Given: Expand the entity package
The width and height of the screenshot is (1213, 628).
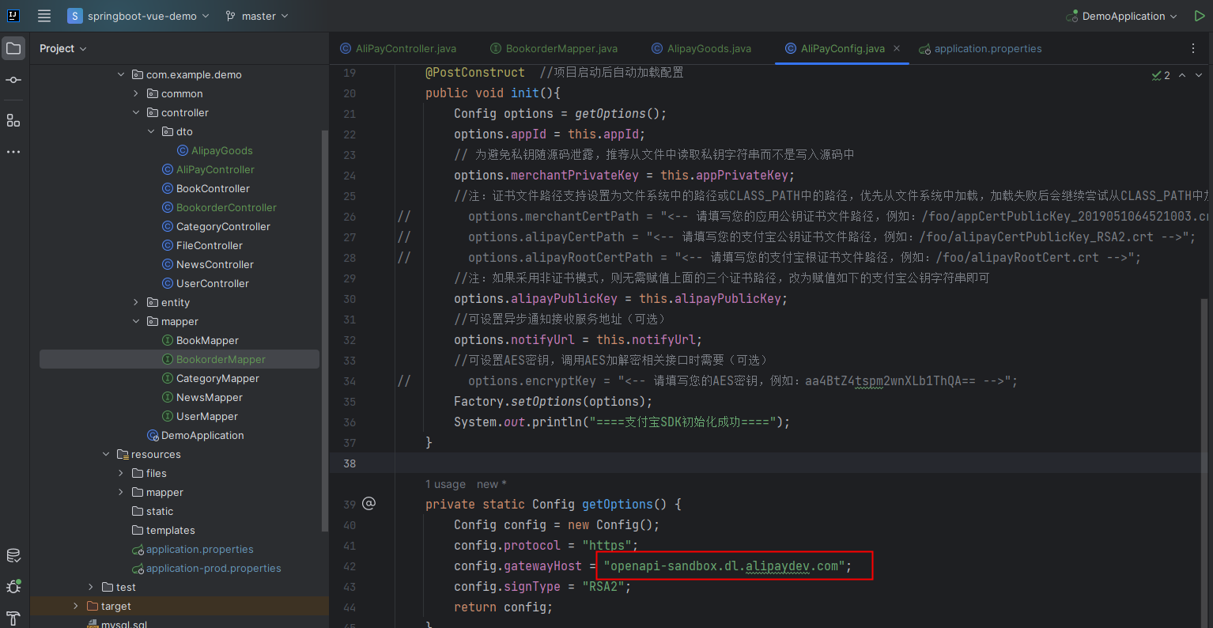Looking at the screenshot, I should [136, 302].
